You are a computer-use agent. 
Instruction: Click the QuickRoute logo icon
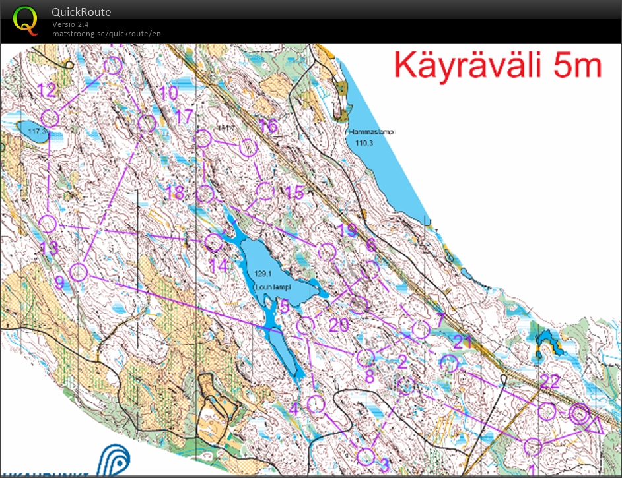(x=25, y=20)
